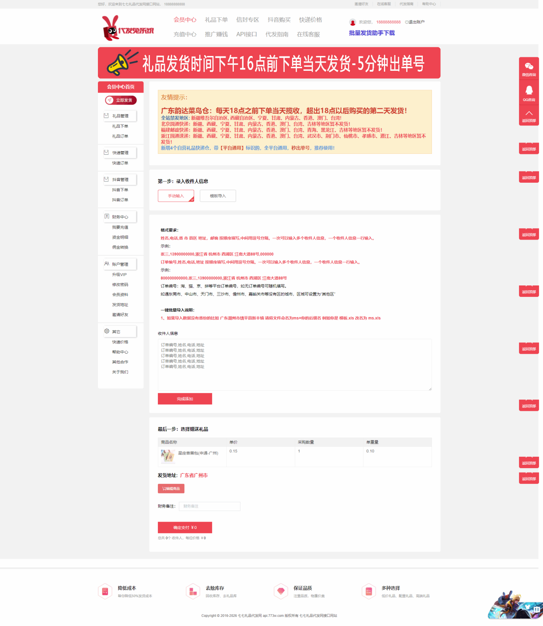Click the 返回顶部 button with chevron arrow
The height and width of the screenshot is (626, 543).
pyautogui.click(x=529, y=116)
